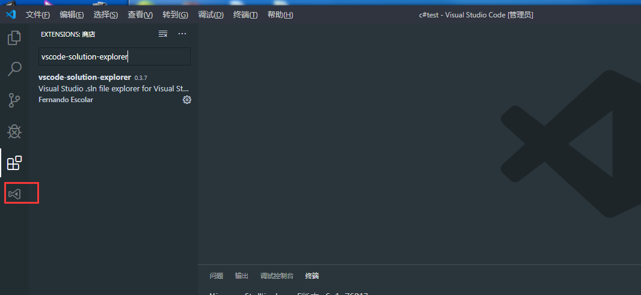Screen dimensions: 641x295
Task: Open the Source Control view
Action: (x=14, y=100)
